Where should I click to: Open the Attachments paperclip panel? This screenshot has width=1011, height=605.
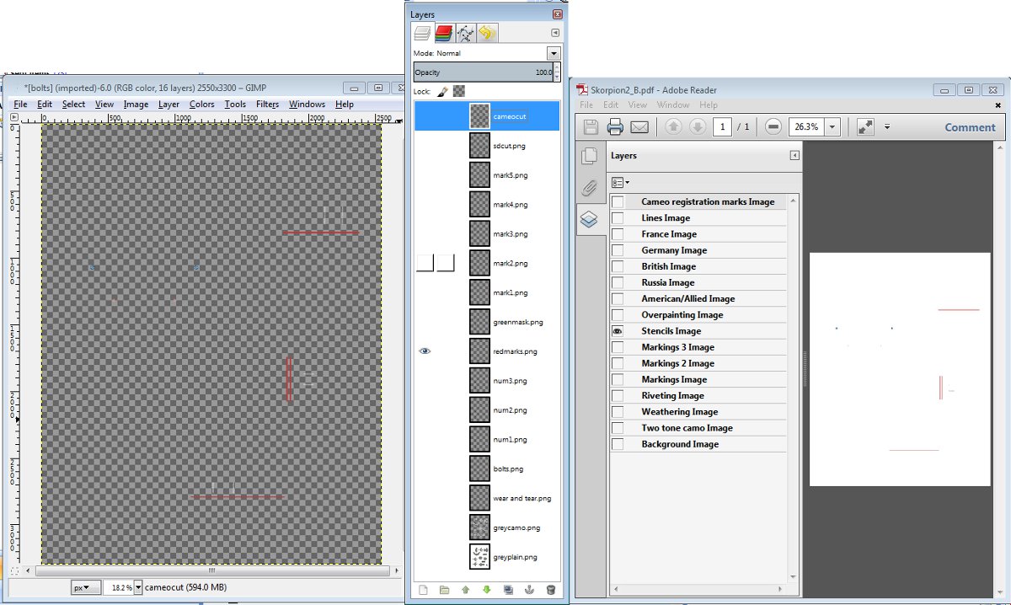coord(589,187)
